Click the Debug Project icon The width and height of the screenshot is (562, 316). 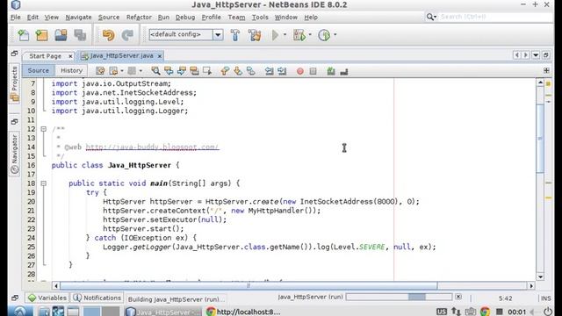(299, 35)
